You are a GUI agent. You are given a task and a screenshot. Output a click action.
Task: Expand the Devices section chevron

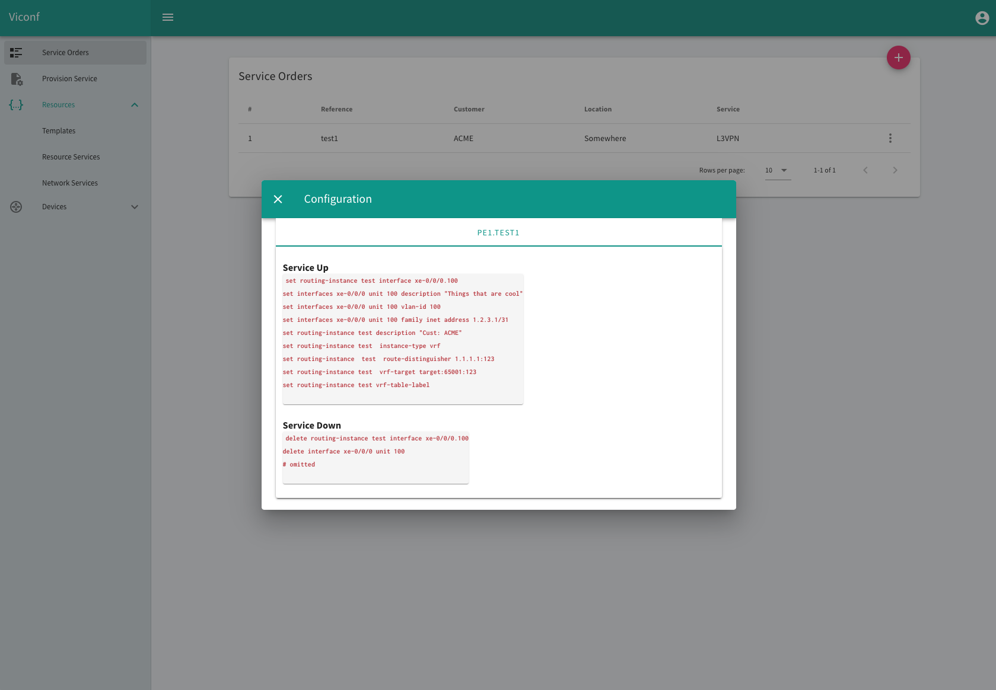135,207
